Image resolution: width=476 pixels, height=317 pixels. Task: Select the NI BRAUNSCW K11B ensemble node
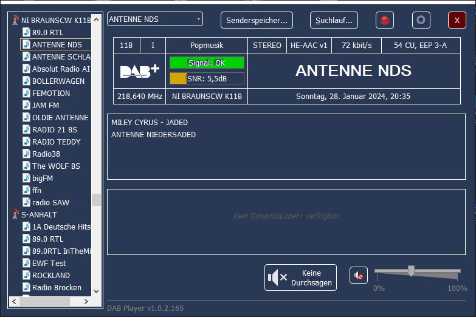(x=56, y=20)
